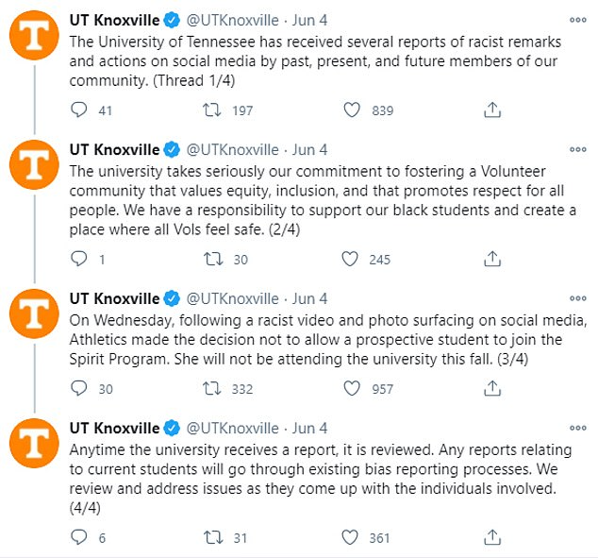The image size is (598, 558).
Task: Like the tweet with 245 likes
Action: point(349,259)
